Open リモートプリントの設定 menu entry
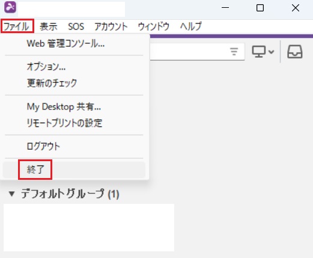 pyautogui.click(x=74, y=123)
